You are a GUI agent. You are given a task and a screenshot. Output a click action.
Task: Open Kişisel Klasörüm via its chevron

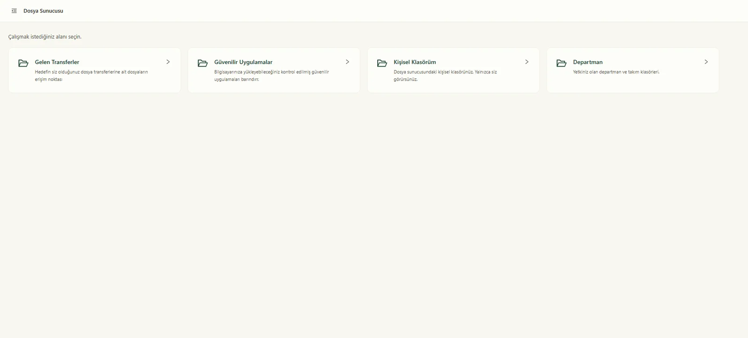[x=527, y=62]
